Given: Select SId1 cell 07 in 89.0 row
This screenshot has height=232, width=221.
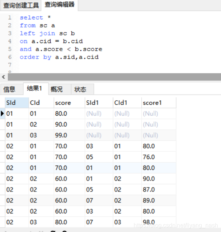Looking at the screenshot, I should [99, 200].
